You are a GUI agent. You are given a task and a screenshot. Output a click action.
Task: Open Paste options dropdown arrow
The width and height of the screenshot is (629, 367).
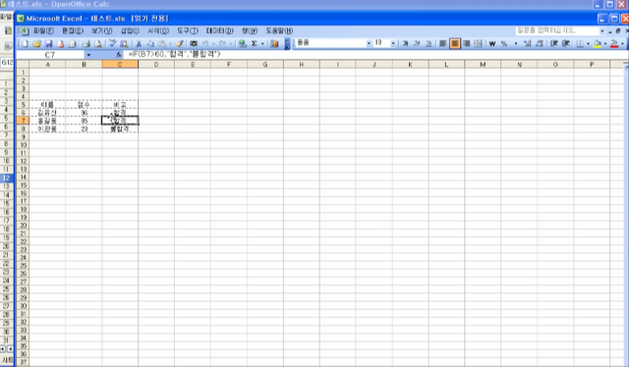pos(170,43)
